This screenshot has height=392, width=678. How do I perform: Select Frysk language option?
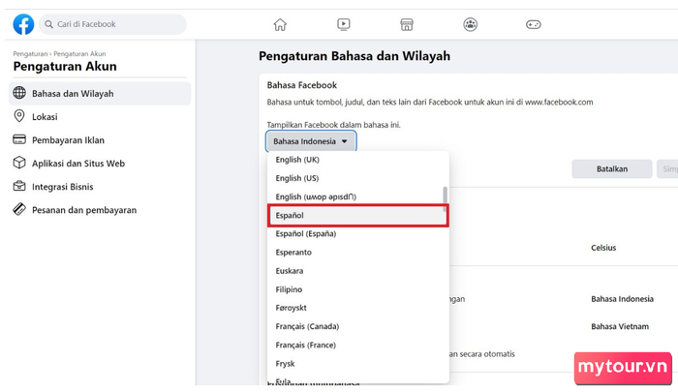coord(358,364)
